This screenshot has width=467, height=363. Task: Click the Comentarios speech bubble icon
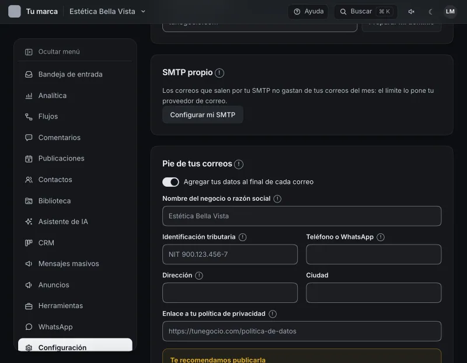(29, 138)
